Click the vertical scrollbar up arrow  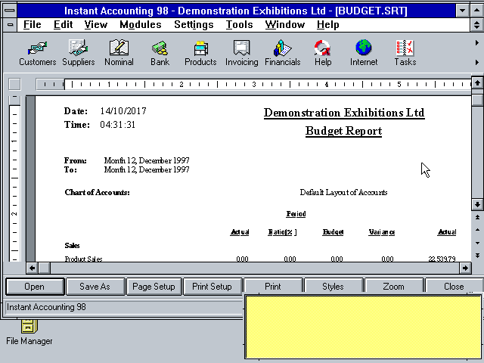click(x=477, y=83)
